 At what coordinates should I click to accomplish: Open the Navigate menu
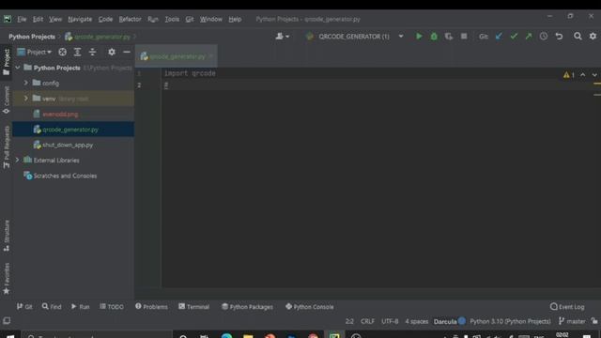80,19
